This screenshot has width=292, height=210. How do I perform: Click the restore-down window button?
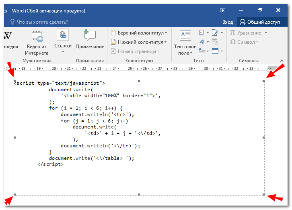[259, 10]
